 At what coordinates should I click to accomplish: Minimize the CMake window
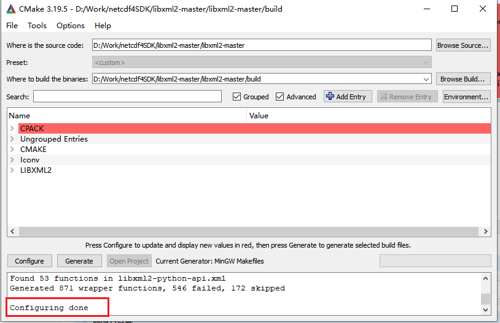[x=427, y=9]
